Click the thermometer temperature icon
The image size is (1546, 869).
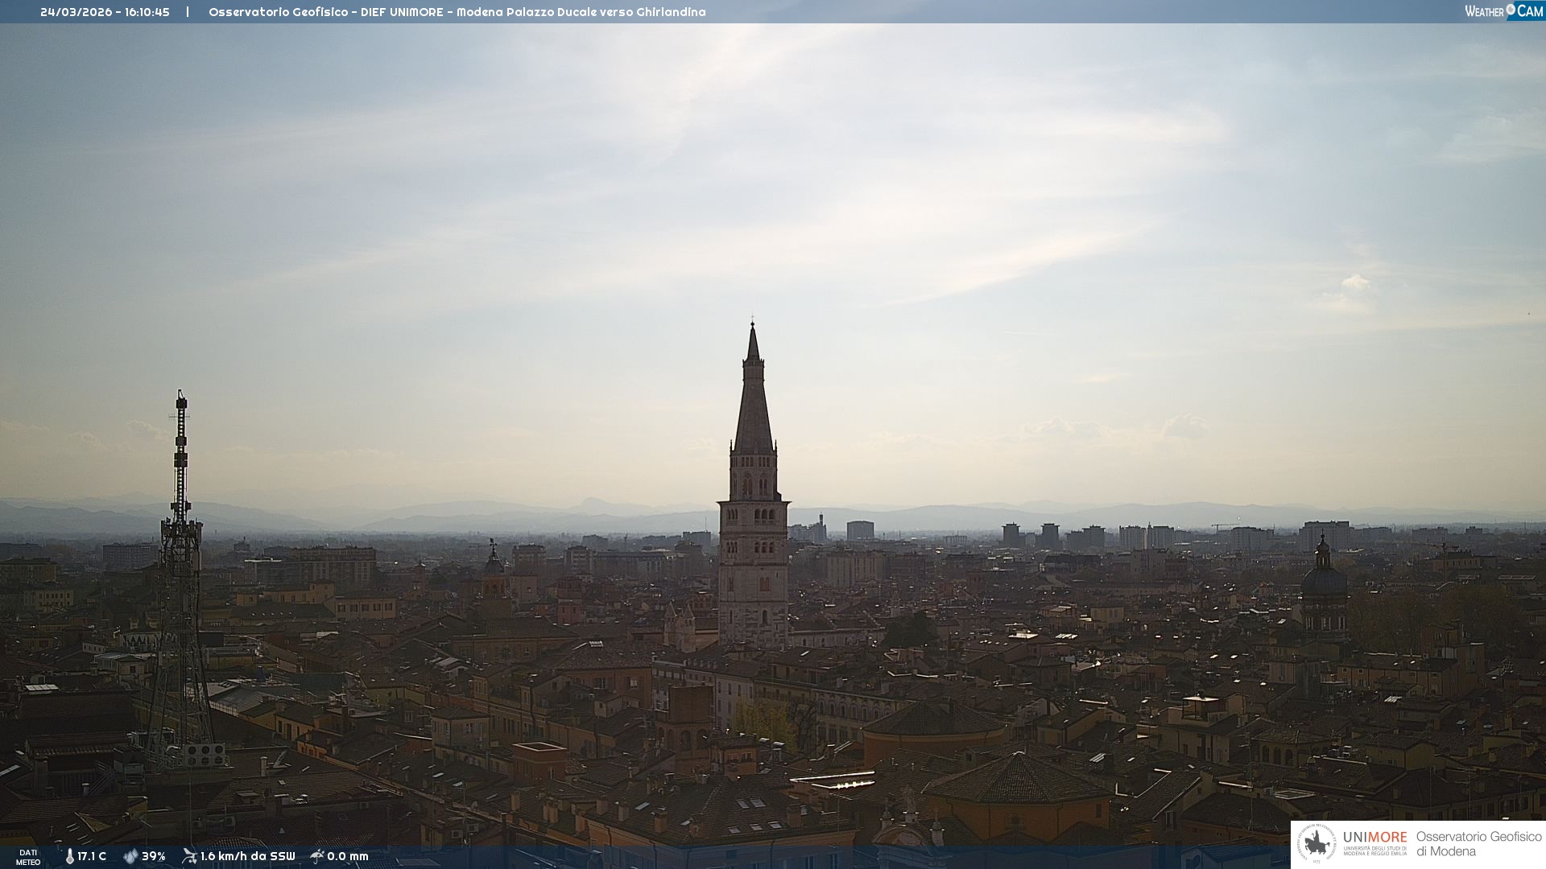tap(70, 856)
